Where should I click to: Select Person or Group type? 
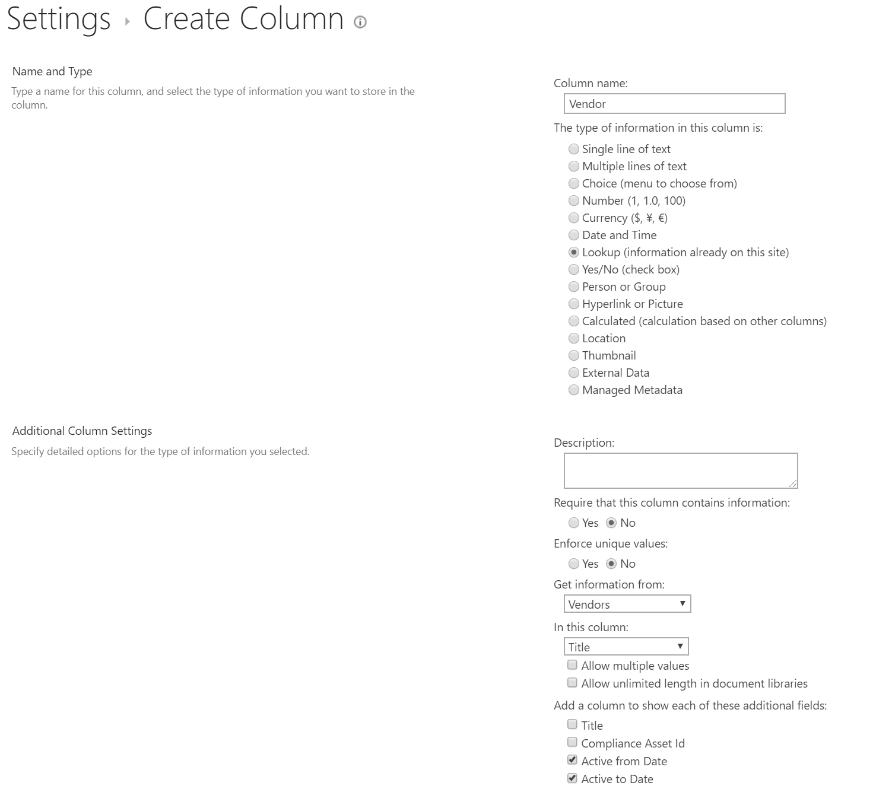[573, 287]
